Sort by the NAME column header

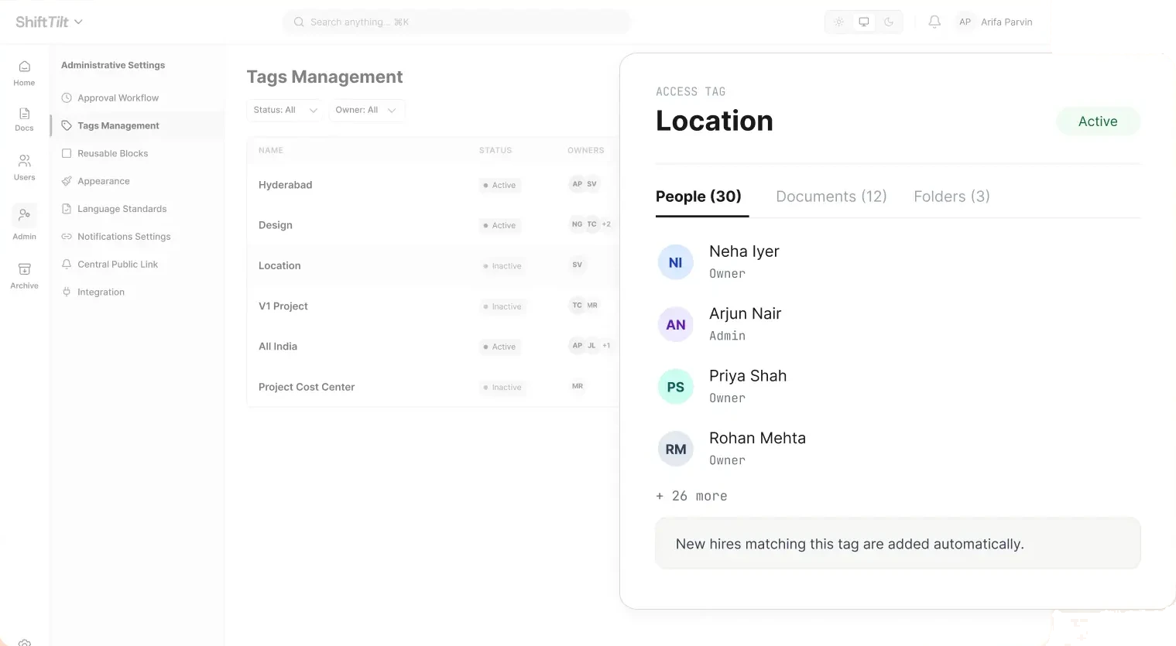[271, 150]
